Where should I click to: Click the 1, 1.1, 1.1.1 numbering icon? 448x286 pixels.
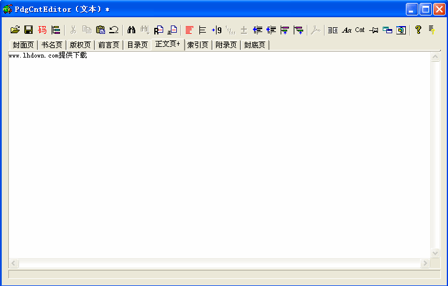(230, 30)
